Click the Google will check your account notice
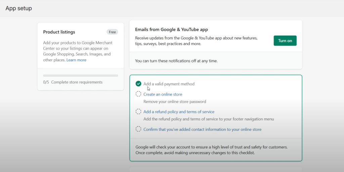 click(x=212, y=150)
